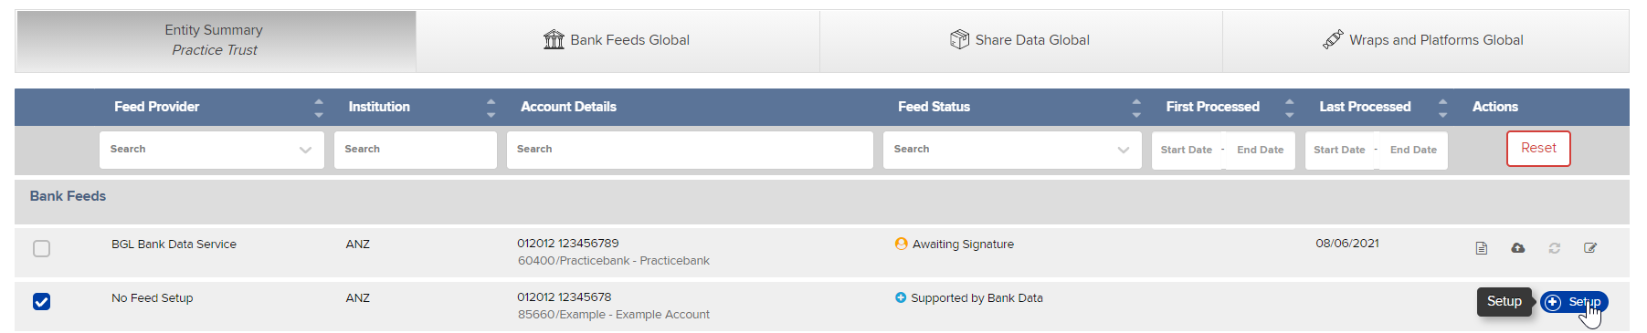The height and width of the screenshot is (333, 1647).
Task: Open the document icon for BGL Bank Data Service
Action: click(1482, 248)
